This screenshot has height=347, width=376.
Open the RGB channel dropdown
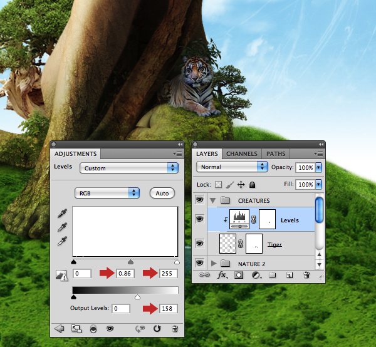pos(107,193)
